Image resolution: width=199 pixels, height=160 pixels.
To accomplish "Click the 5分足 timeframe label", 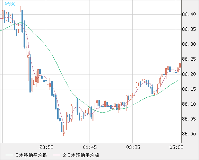I will pos(10,3).
